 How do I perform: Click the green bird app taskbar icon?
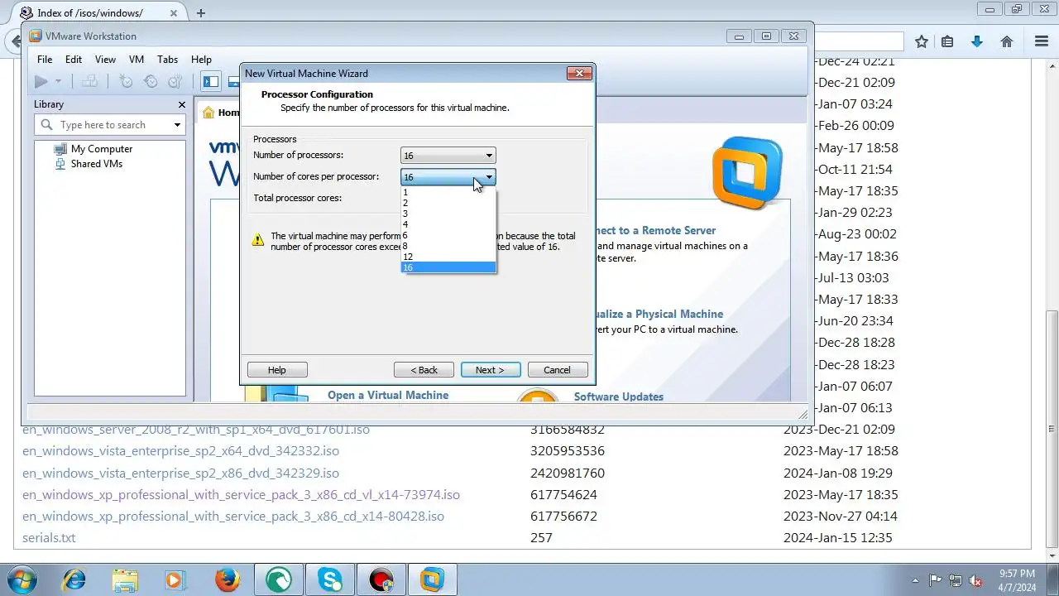coord(279,579)
